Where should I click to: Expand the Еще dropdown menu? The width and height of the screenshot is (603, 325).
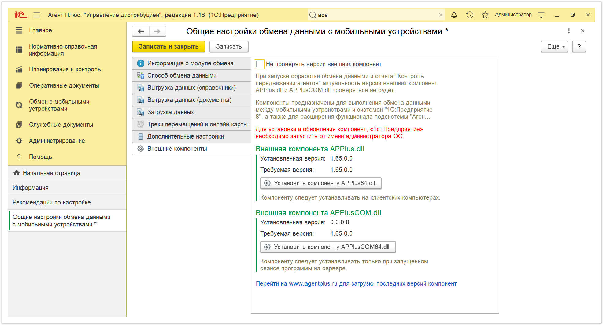point(554,46)
